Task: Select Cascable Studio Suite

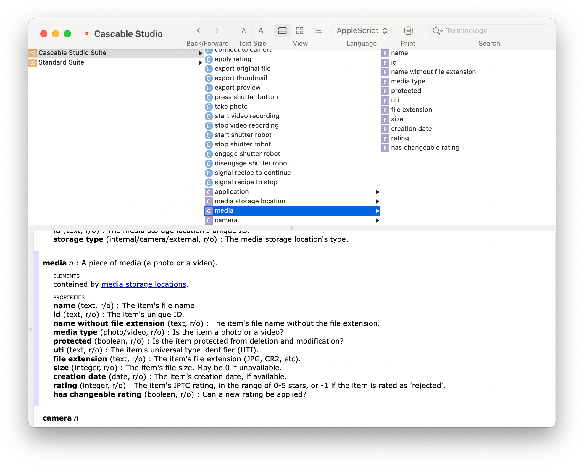Action: (115, 53)
